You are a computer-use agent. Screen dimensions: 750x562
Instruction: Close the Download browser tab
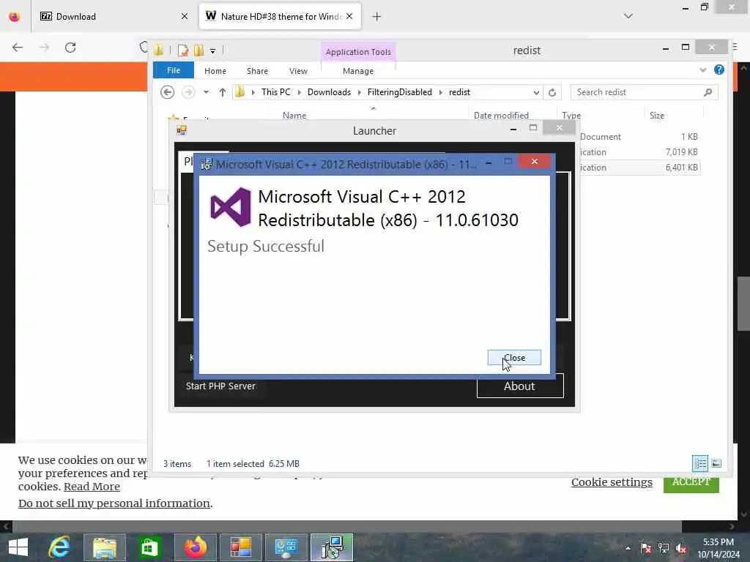point(185,16)
